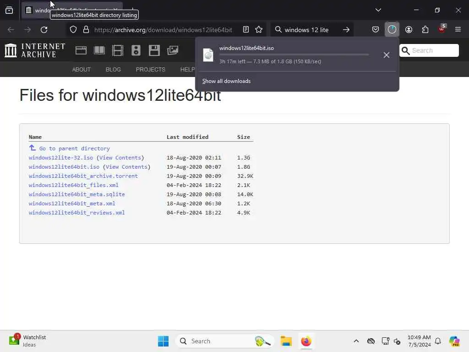
Task: Open tracking protection shield icon
Action: tap(73, 30)
